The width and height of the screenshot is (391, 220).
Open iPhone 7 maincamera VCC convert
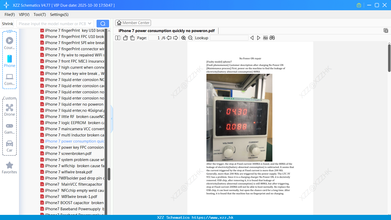pos(72,129)
